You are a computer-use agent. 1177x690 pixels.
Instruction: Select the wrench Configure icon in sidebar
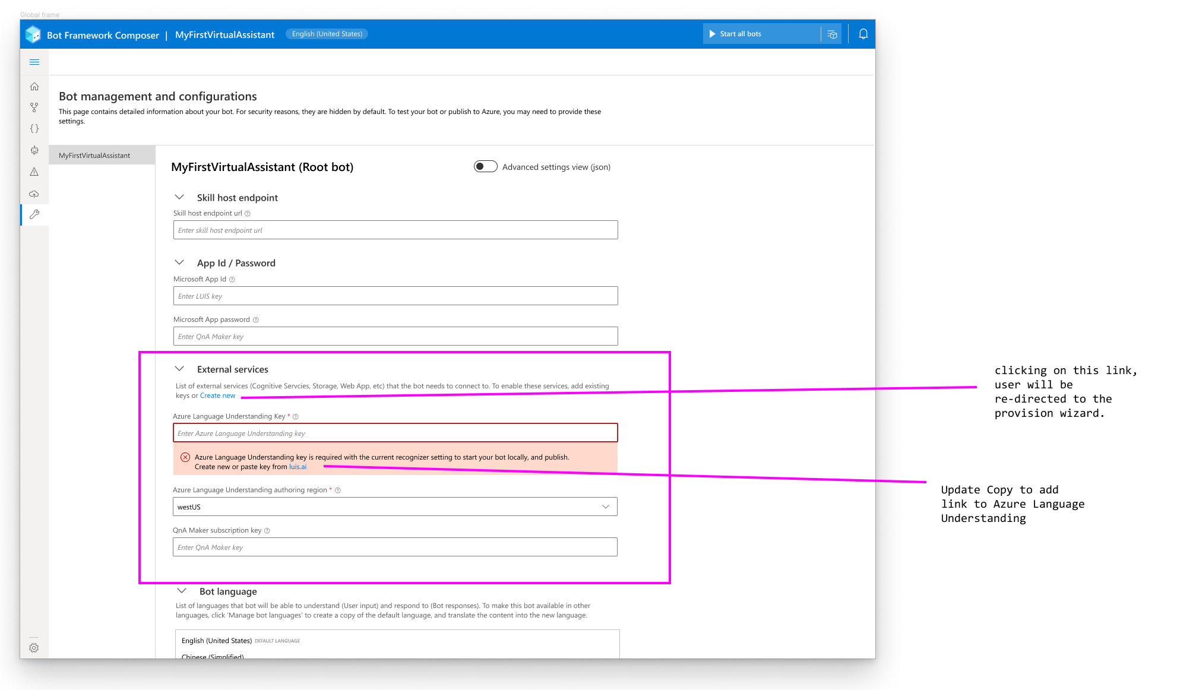34,215
